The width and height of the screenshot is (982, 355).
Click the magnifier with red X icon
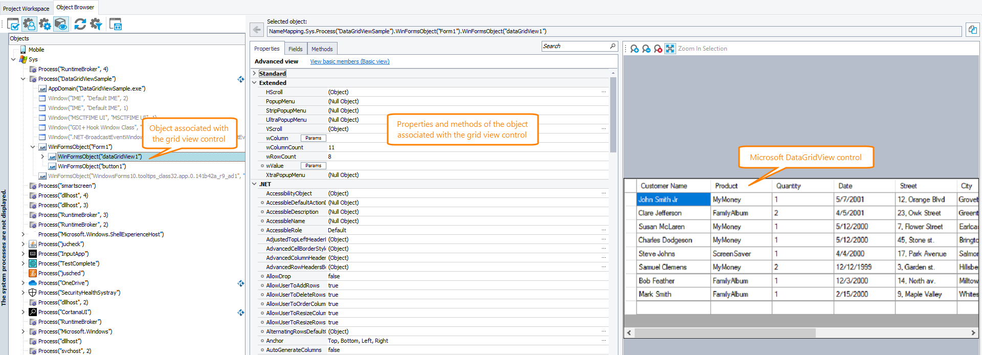(x=658, y=49)
